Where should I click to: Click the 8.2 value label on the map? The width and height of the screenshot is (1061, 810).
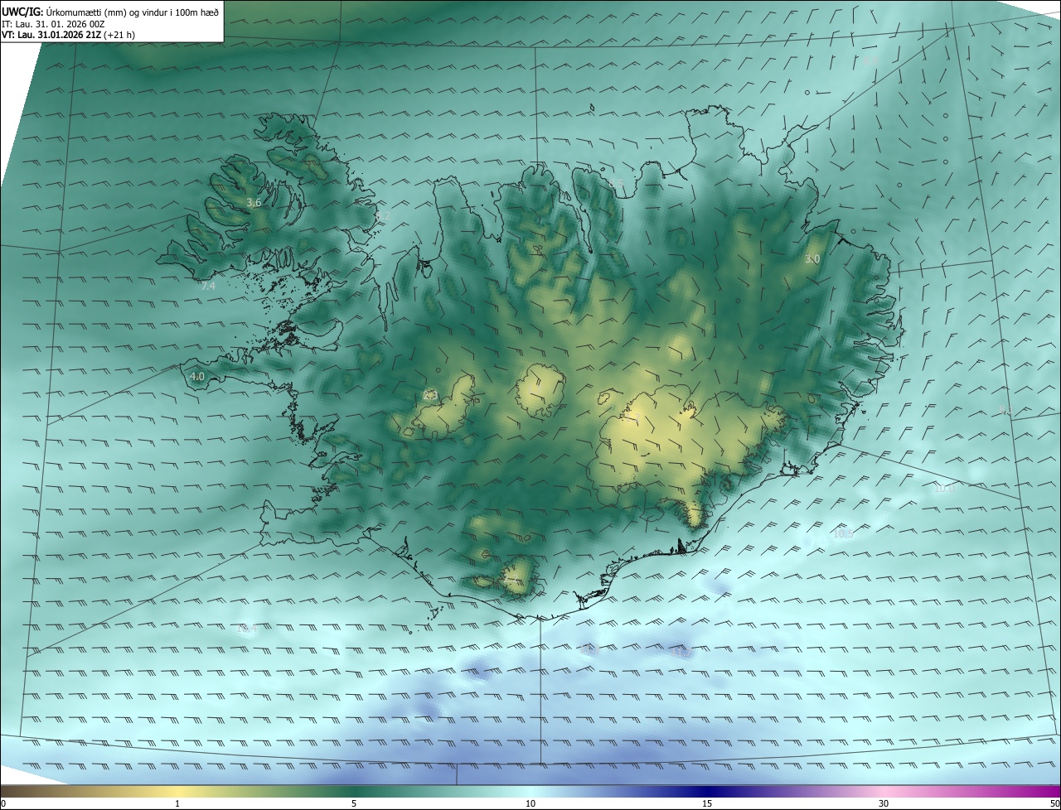[x=383, y=215]
